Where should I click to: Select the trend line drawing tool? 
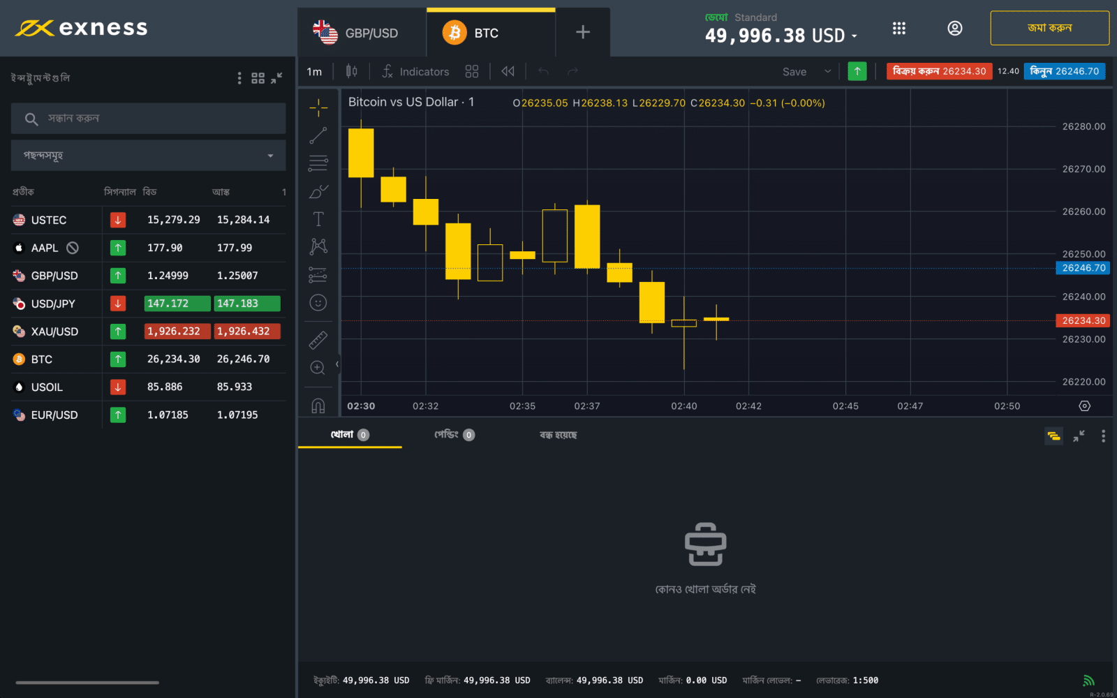tap(318, 135)
